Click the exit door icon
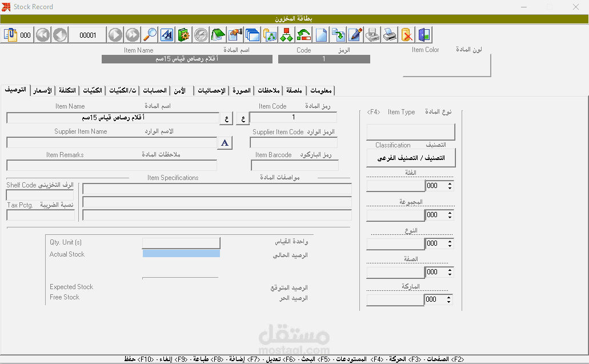Image resolution: width=589 pixels, height=364 pixels. (424, 35)
